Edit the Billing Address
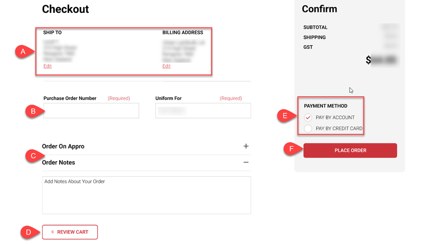Viewport: 436px width, 244px height. coord(166,66)
